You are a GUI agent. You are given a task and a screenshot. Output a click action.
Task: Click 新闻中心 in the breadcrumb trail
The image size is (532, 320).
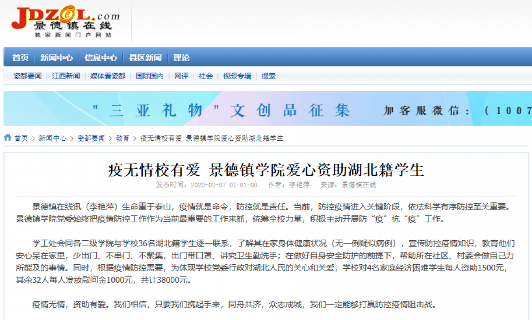coord(52,138)
